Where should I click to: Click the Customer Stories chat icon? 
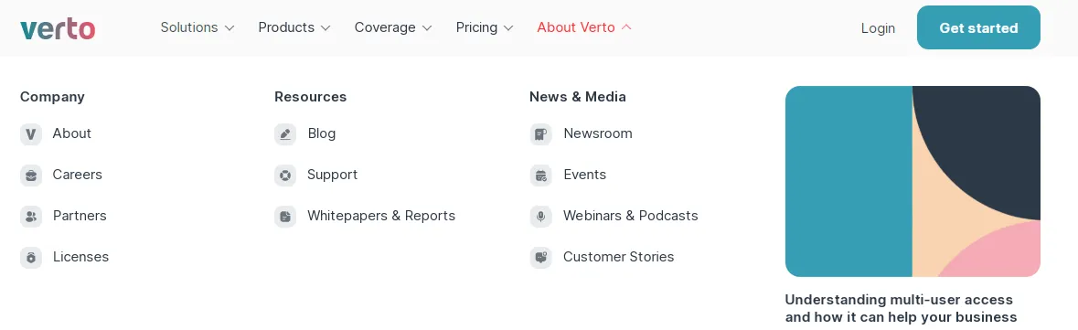pyautogui.click(x=541, y=258)
